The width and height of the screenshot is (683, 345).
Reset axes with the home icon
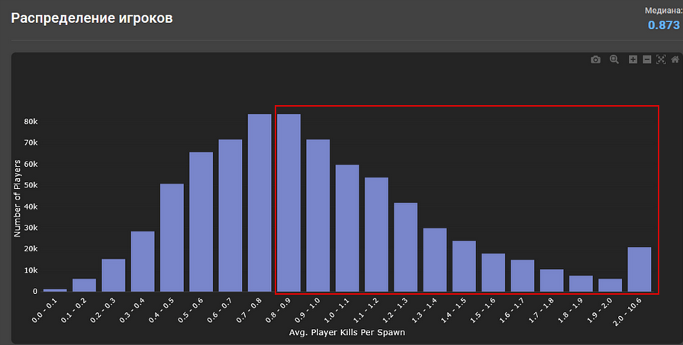[x=675, y=60]
